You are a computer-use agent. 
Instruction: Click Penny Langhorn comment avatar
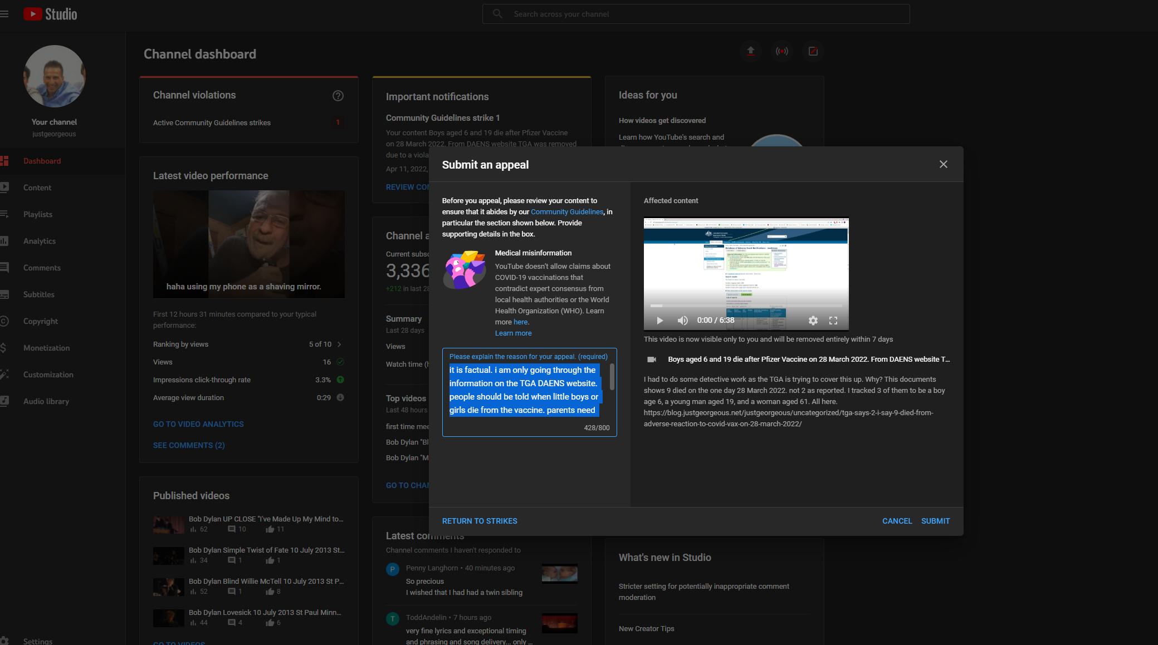coord(393,569)
